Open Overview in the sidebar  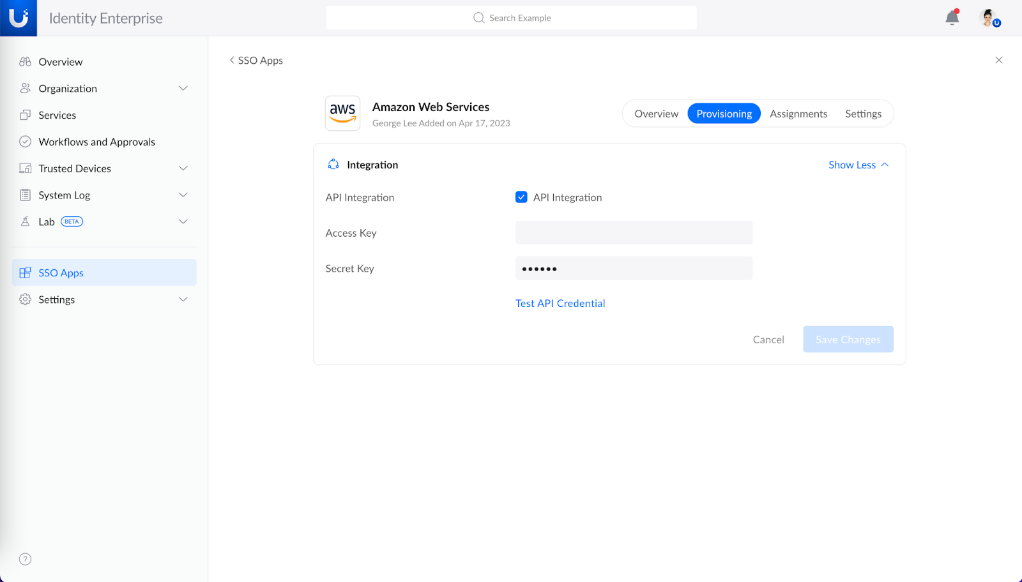[104, 62]
